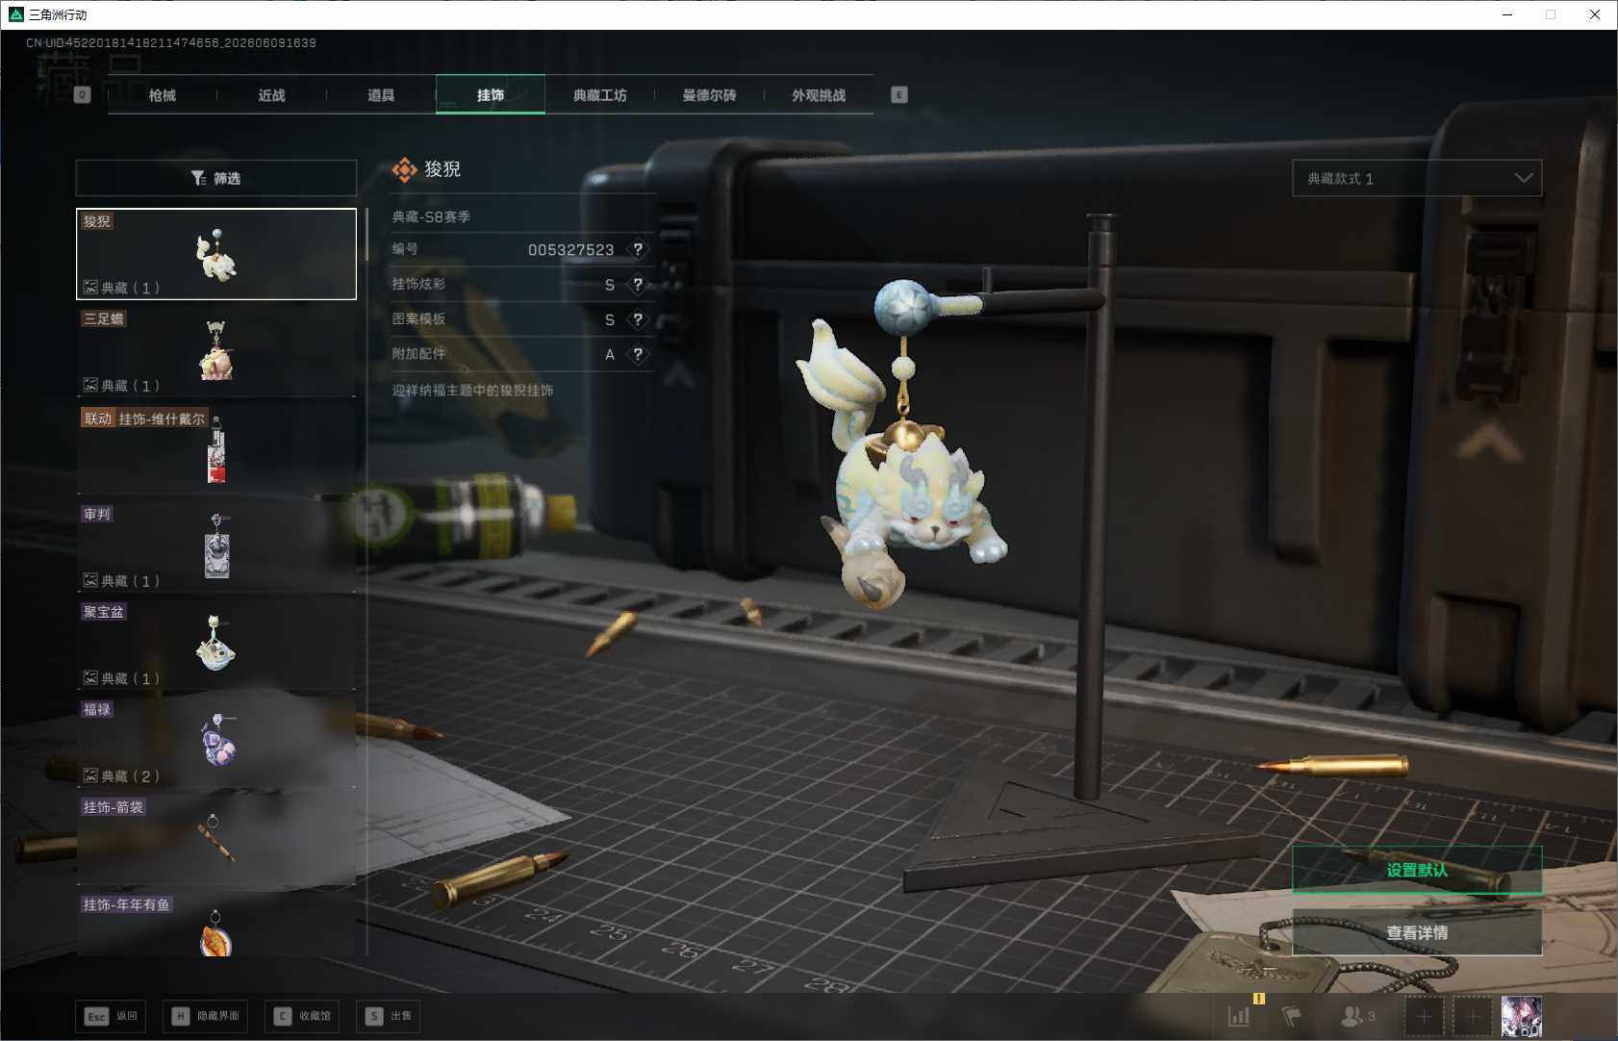Select the 审判 charm in the list
Screen dimensions: 1618x1041
pos(216,546)
